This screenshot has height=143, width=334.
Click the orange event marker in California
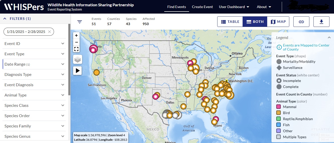tap(96, 73)
